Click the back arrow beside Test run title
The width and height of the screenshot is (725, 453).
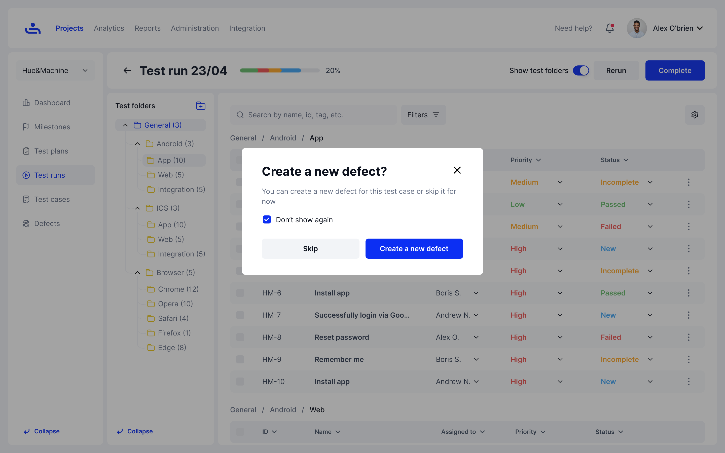127,71
